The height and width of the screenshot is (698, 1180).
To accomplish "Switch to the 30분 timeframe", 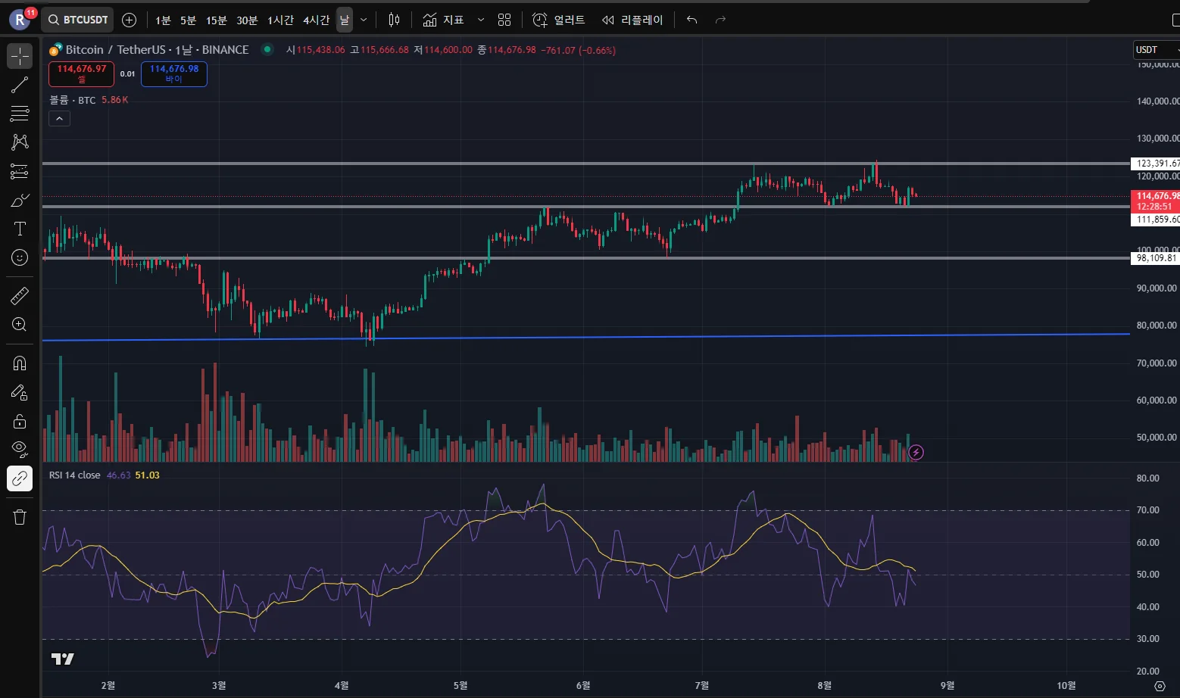I will [247, 20].
